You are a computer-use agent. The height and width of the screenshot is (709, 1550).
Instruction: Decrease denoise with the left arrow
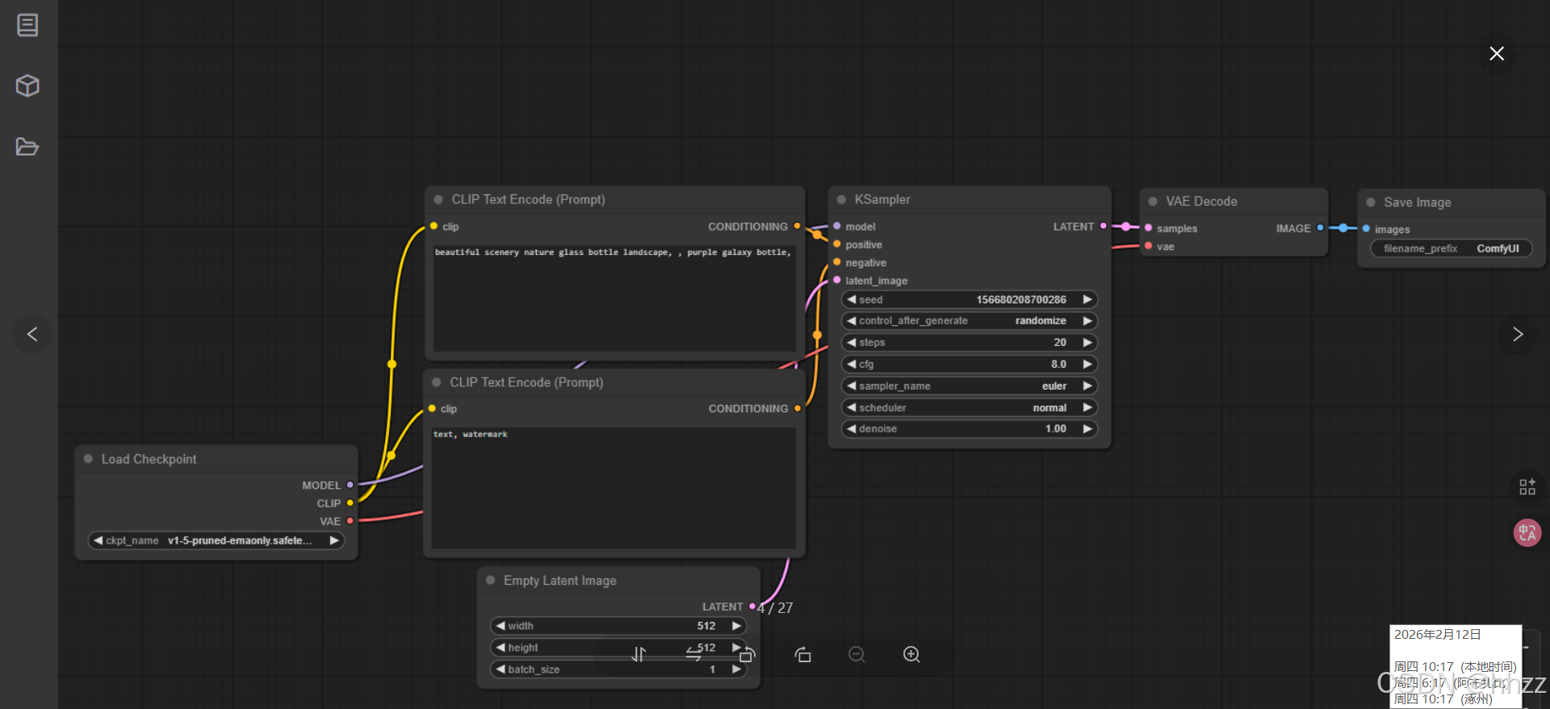tap(851, 429)
